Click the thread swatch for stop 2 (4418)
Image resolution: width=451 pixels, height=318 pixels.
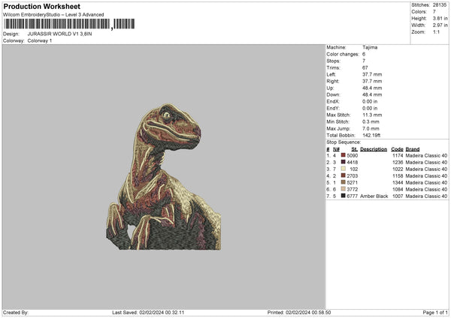(344, 162)
